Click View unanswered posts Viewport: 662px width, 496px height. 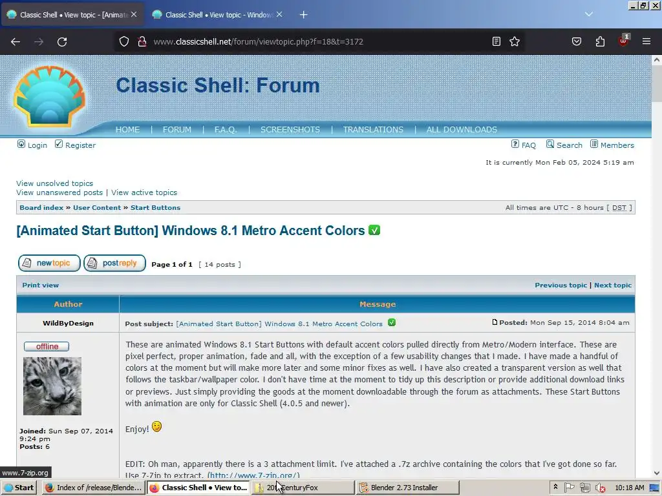pos(59,192)
